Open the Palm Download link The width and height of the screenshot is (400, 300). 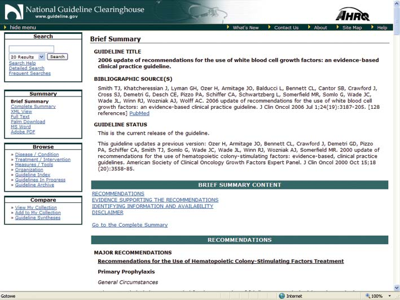[28, 122]
